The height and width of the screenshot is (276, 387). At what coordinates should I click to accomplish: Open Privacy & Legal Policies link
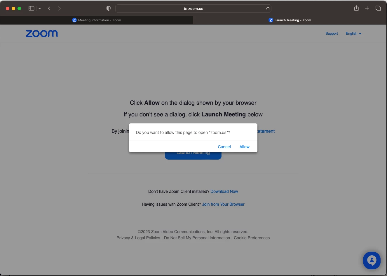[x=138, y=238]
